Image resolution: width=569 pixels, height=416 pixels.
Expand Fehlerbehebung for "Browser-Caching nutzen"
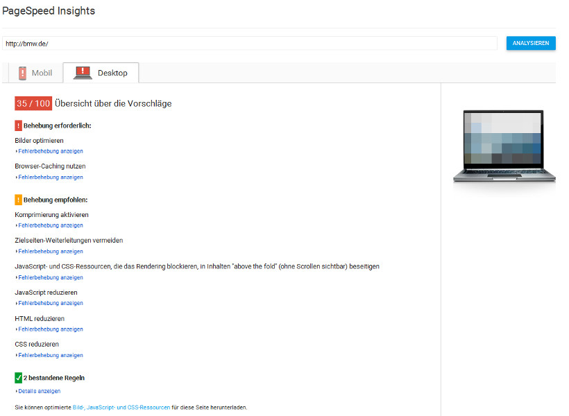pyautogui.click(x=49, y=177)
